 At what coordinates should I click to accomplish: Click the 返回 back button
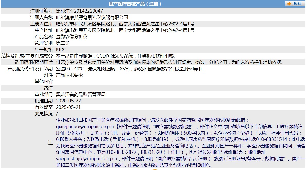point(295,4)
